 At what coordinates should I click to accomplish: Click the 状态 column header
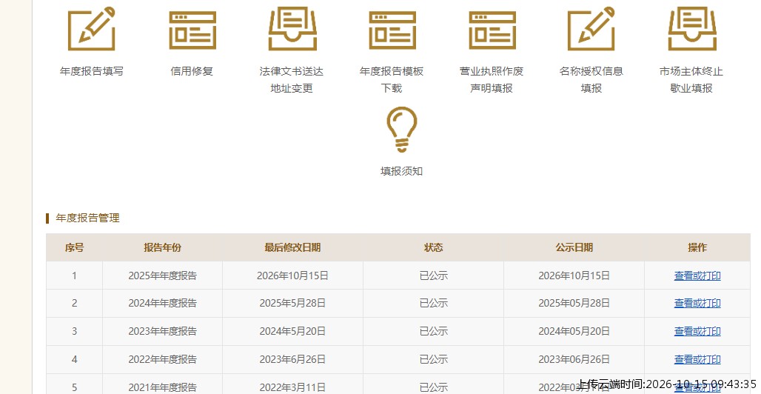(433, 248)
